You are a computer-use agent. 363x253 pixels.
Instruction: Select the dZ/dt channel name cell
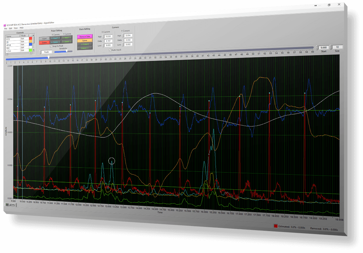(x=13, y=45)
